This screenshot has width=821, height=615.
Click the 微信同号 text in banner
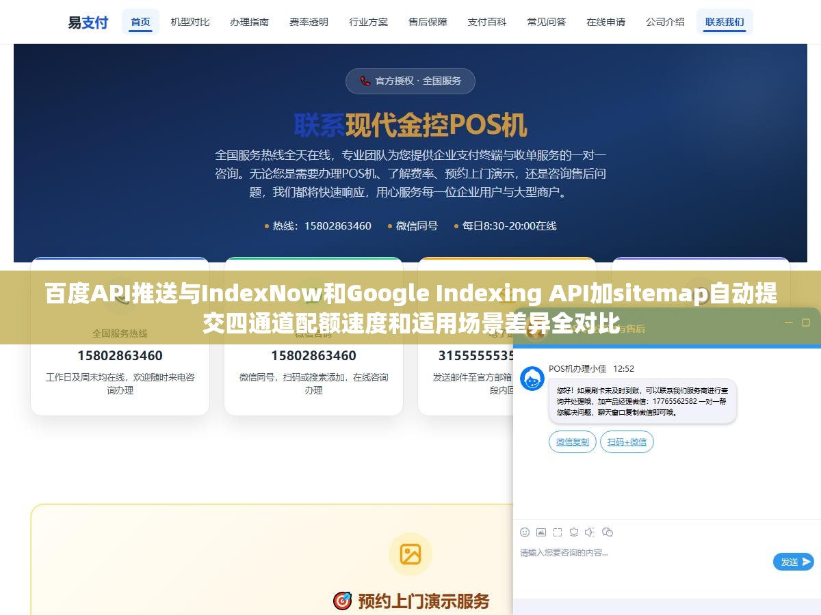[x=417, y=225]
